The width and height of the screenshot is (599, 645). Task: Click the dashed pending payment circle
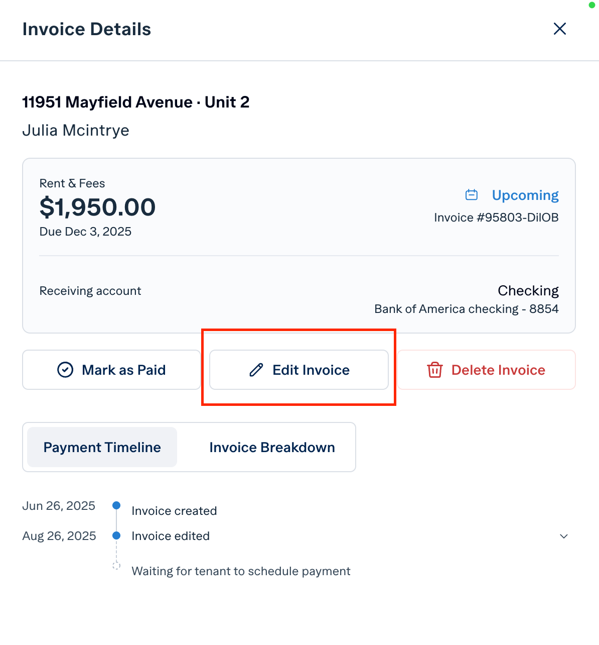[x=116, y=566]
